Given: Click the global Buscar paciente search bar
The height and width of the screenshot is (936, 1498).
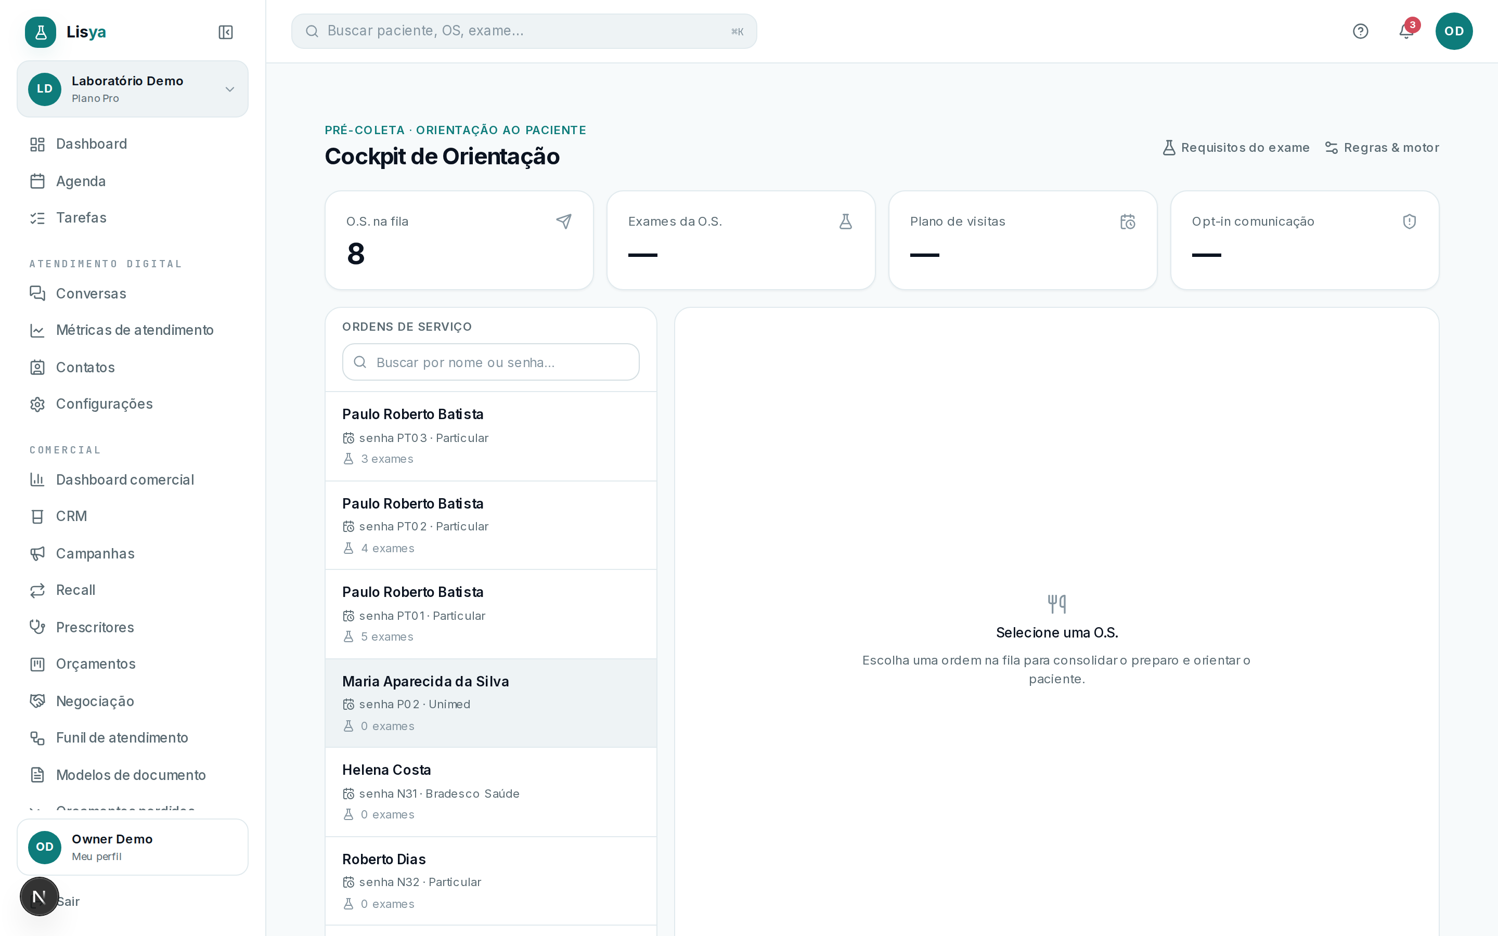Looking at the screenshot, I should pyautogui.click(x=524, y=31).
